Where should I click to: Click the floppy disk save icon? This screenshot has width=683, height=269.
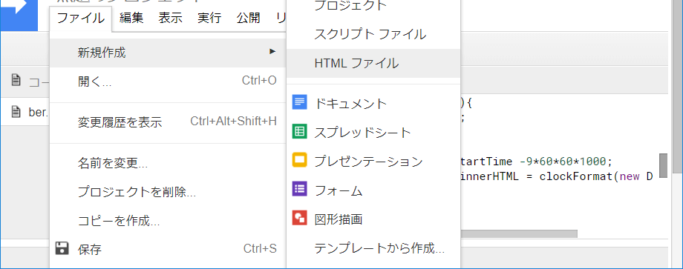click(x=62, y=248)
